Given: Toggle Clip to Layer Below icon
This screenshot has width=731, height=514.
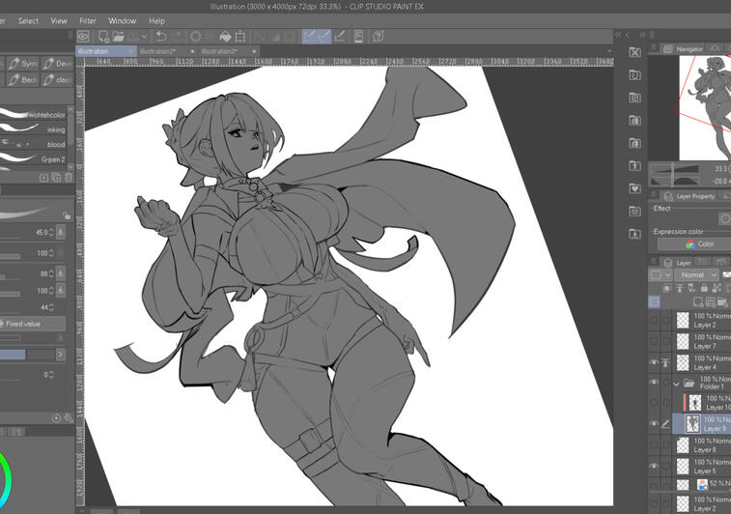Looking at the screenshot, I should (x=667, y=288).
